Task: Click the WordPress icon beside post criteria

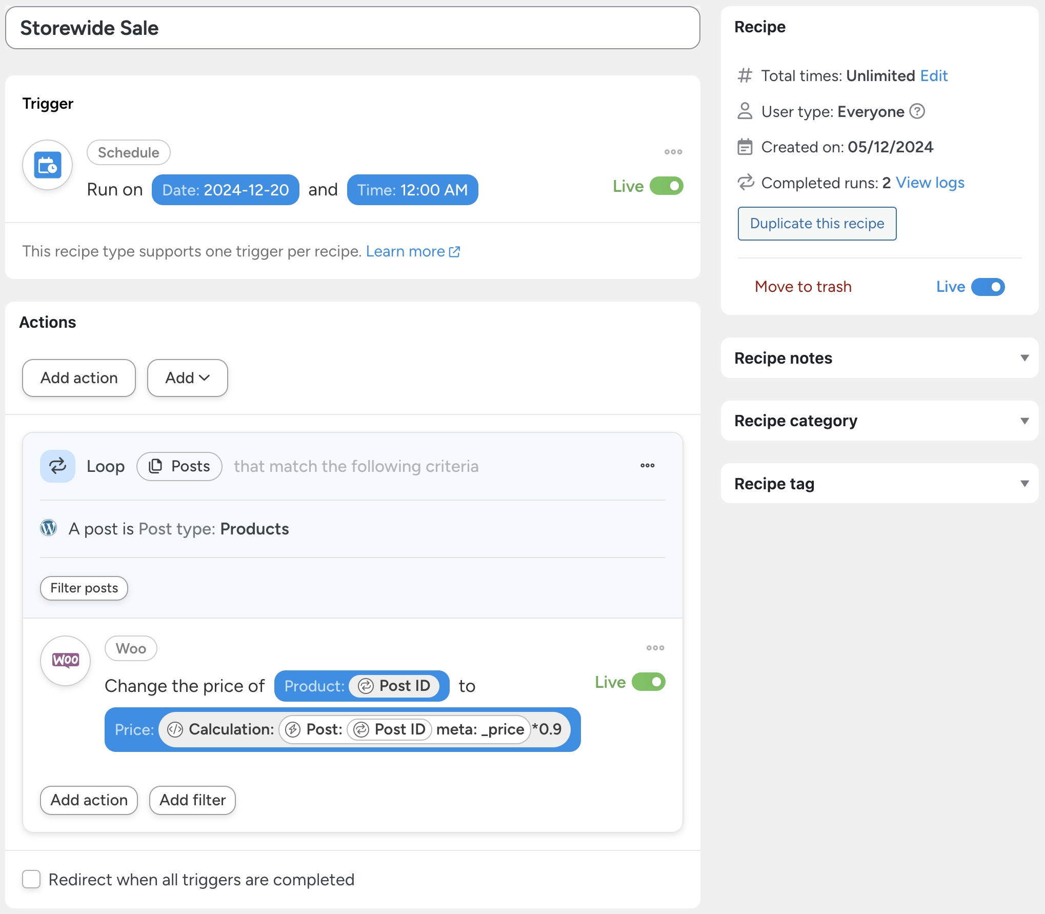Action: 49,528
